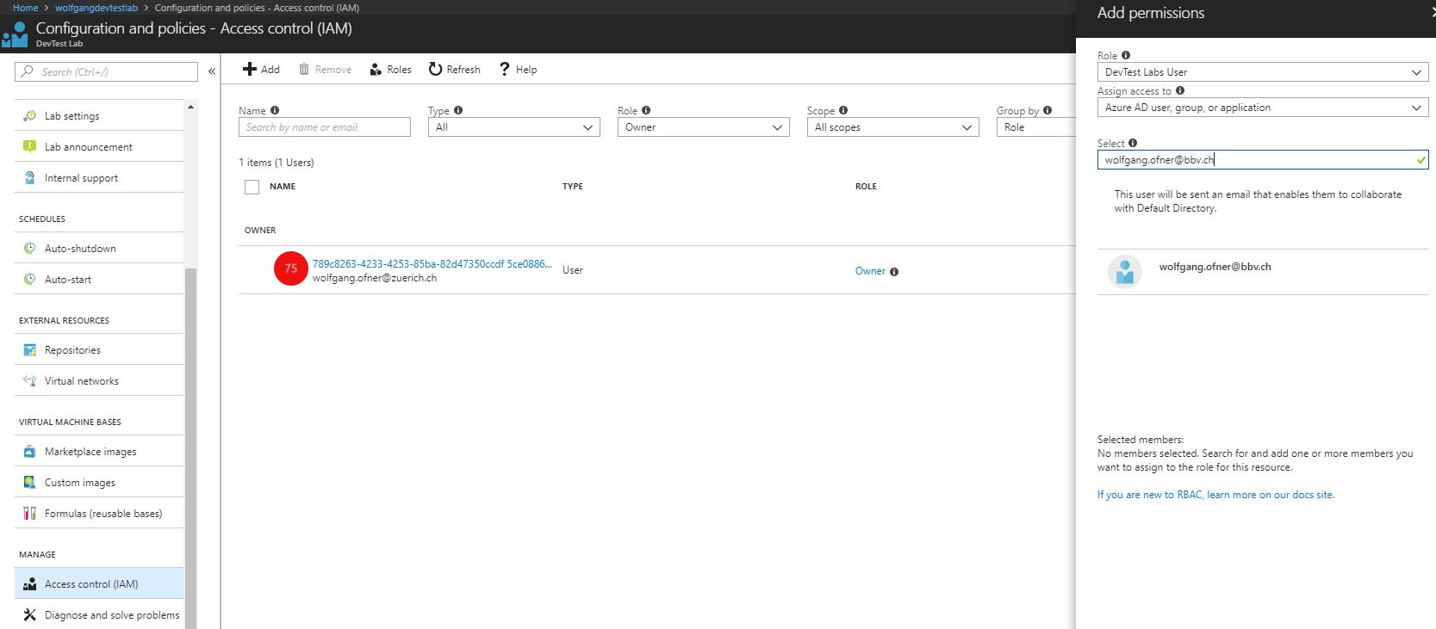
Task: Open the Group by dropdown
Action: 1036,127
